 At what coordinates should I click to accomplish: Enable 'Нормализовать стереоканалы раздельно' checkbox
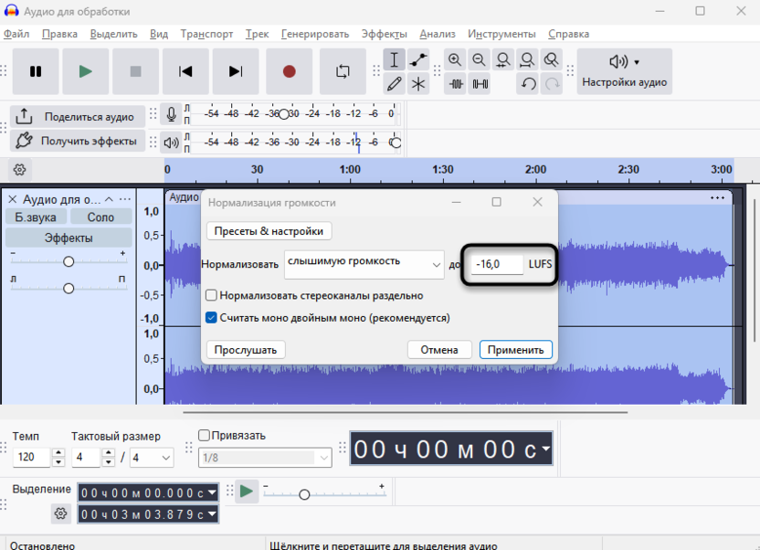211,295
